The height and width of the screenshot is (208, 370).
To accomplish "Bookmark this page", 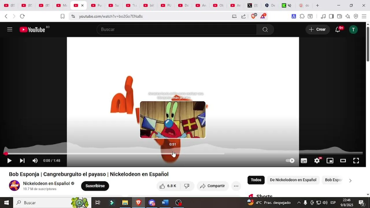I will (x=62, y=16).
